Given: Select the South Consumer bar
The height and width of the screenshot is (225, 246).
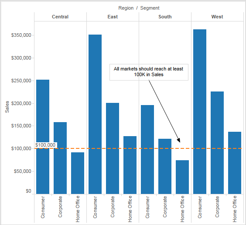Looking at the screenshot, I should pos(147,149).
